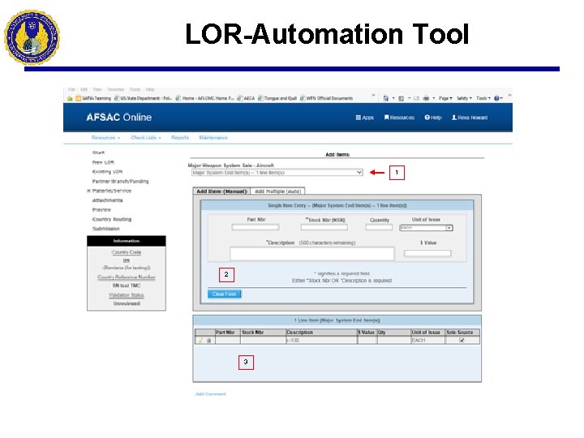Open the Maintenance navigation item

(213, 138)
